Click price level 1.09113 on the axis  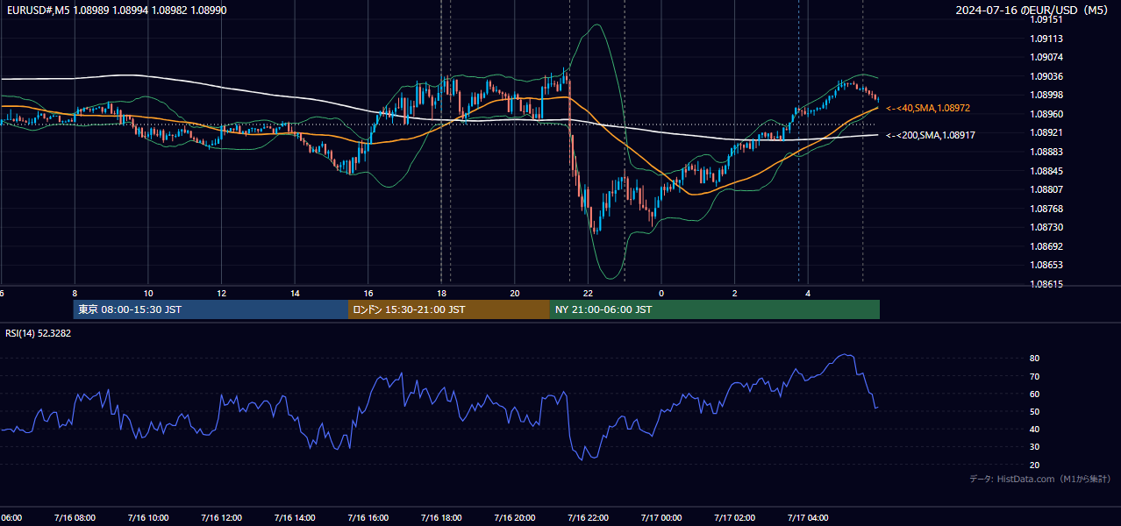pyautogui.click(x=1046, y=39)
